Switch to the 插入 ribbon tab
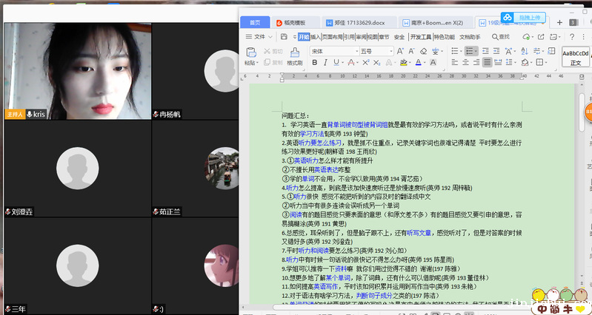 coord(316,36)
